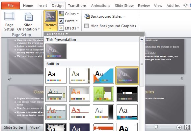The height and width of the screenshot is (131, 191).
Task: Click the Background Styles paint bucket icon
Action: [87, 16]
